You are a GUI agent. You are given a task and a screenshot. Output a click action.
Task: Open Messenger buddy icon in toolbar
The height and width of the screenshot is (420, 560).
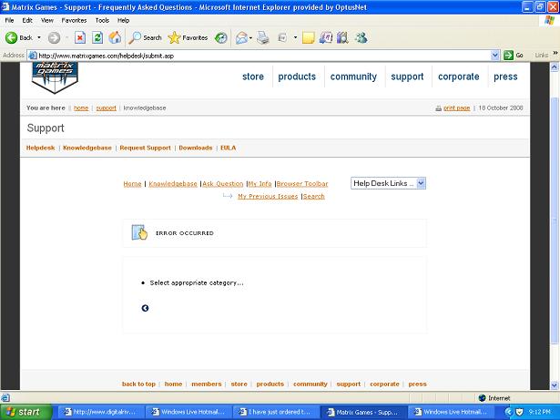361,37
